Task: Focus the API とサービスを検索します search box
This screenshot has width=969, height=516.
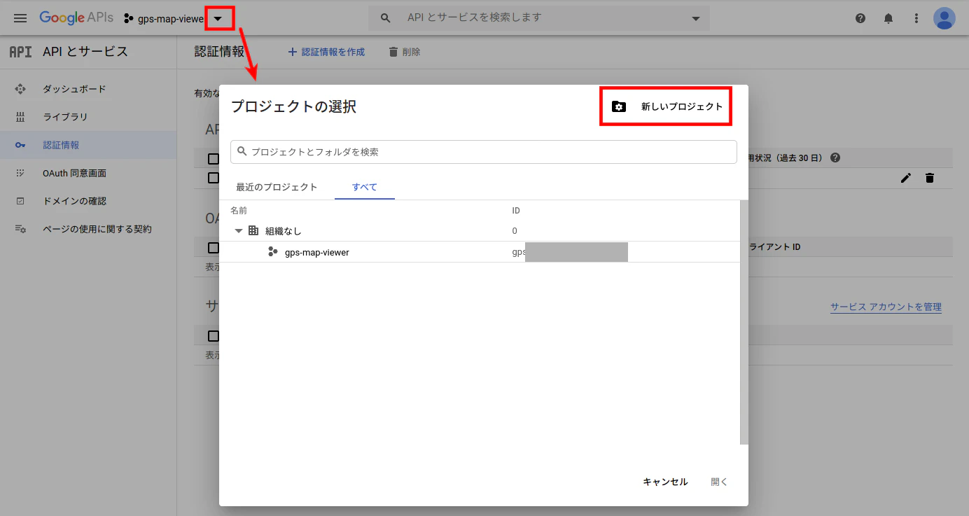Action: click(539, 18)
